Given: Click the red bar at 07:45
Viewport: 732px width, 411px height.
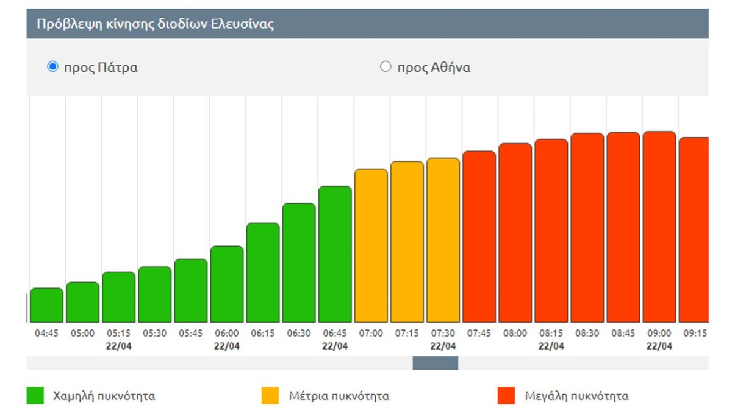Looking at the screenshot, I should coord(479,237).
